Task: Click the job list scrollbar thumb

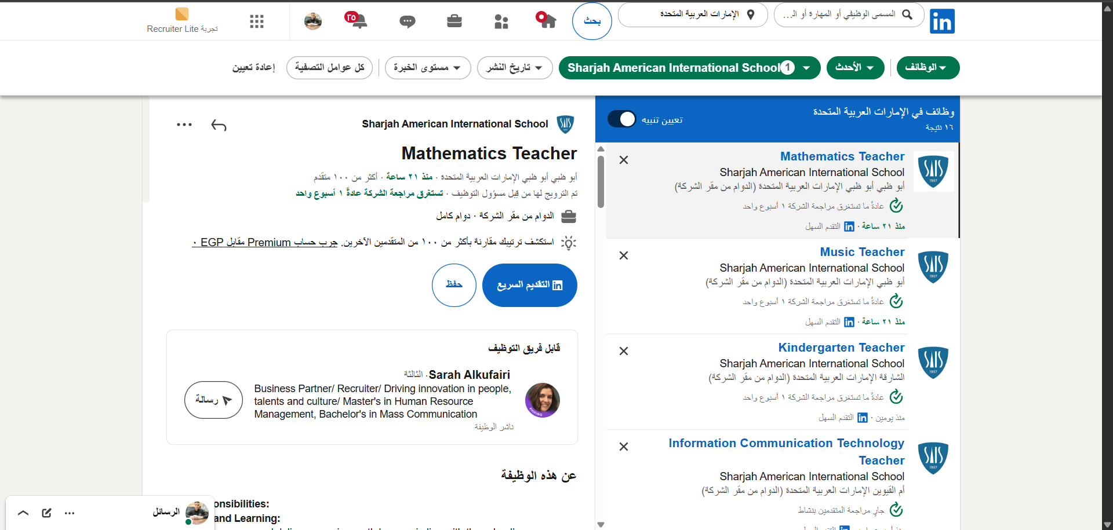Action: tap(601, 182)
